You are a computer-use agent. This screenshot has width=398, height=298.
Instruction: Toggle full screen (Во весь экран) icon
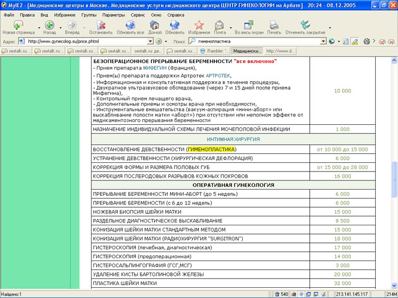248,26
